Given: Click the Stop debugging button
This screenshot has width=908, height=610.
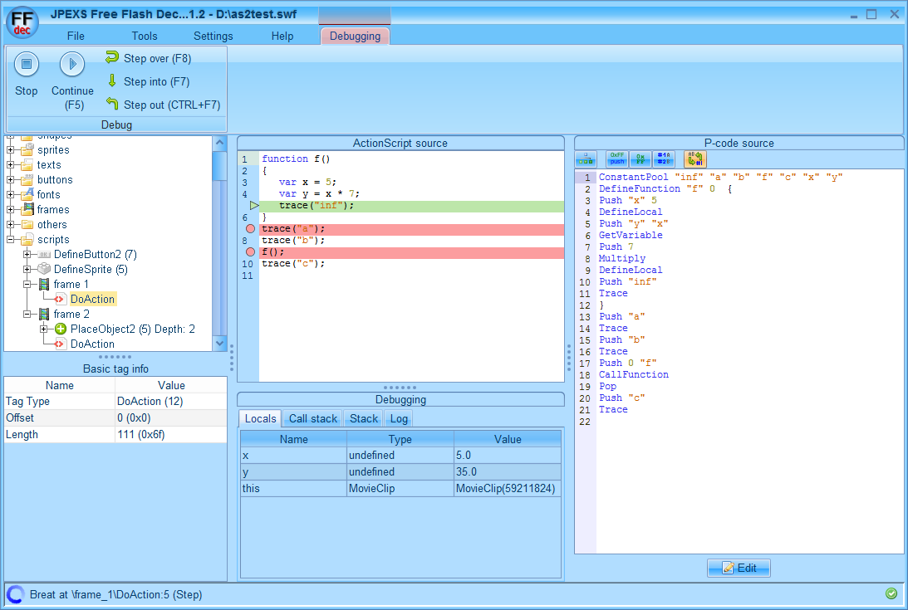Looking at the screenshot, I should tap(26, 64).
